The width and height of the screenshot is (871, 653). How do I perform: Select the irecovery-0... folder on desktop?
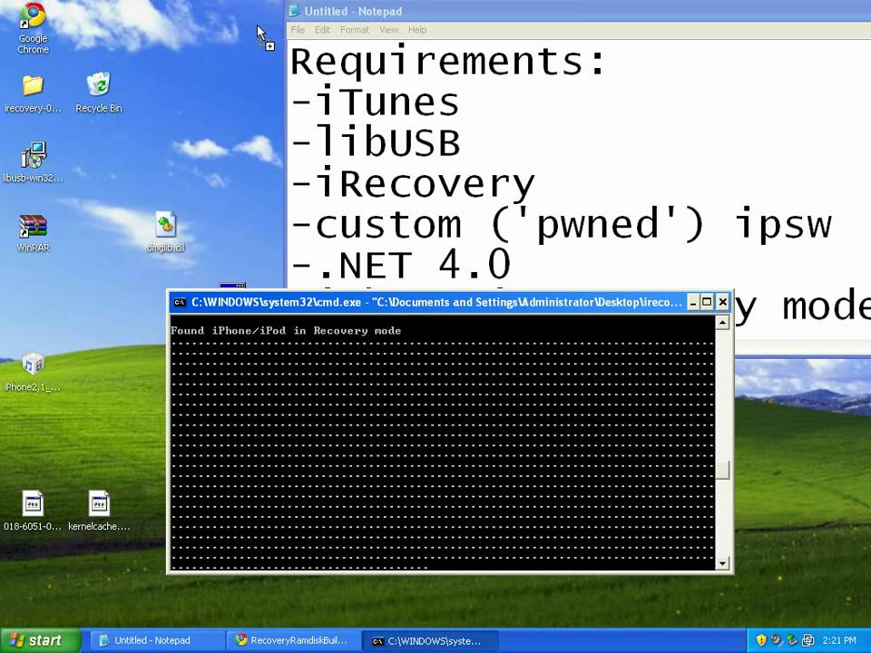33,93
